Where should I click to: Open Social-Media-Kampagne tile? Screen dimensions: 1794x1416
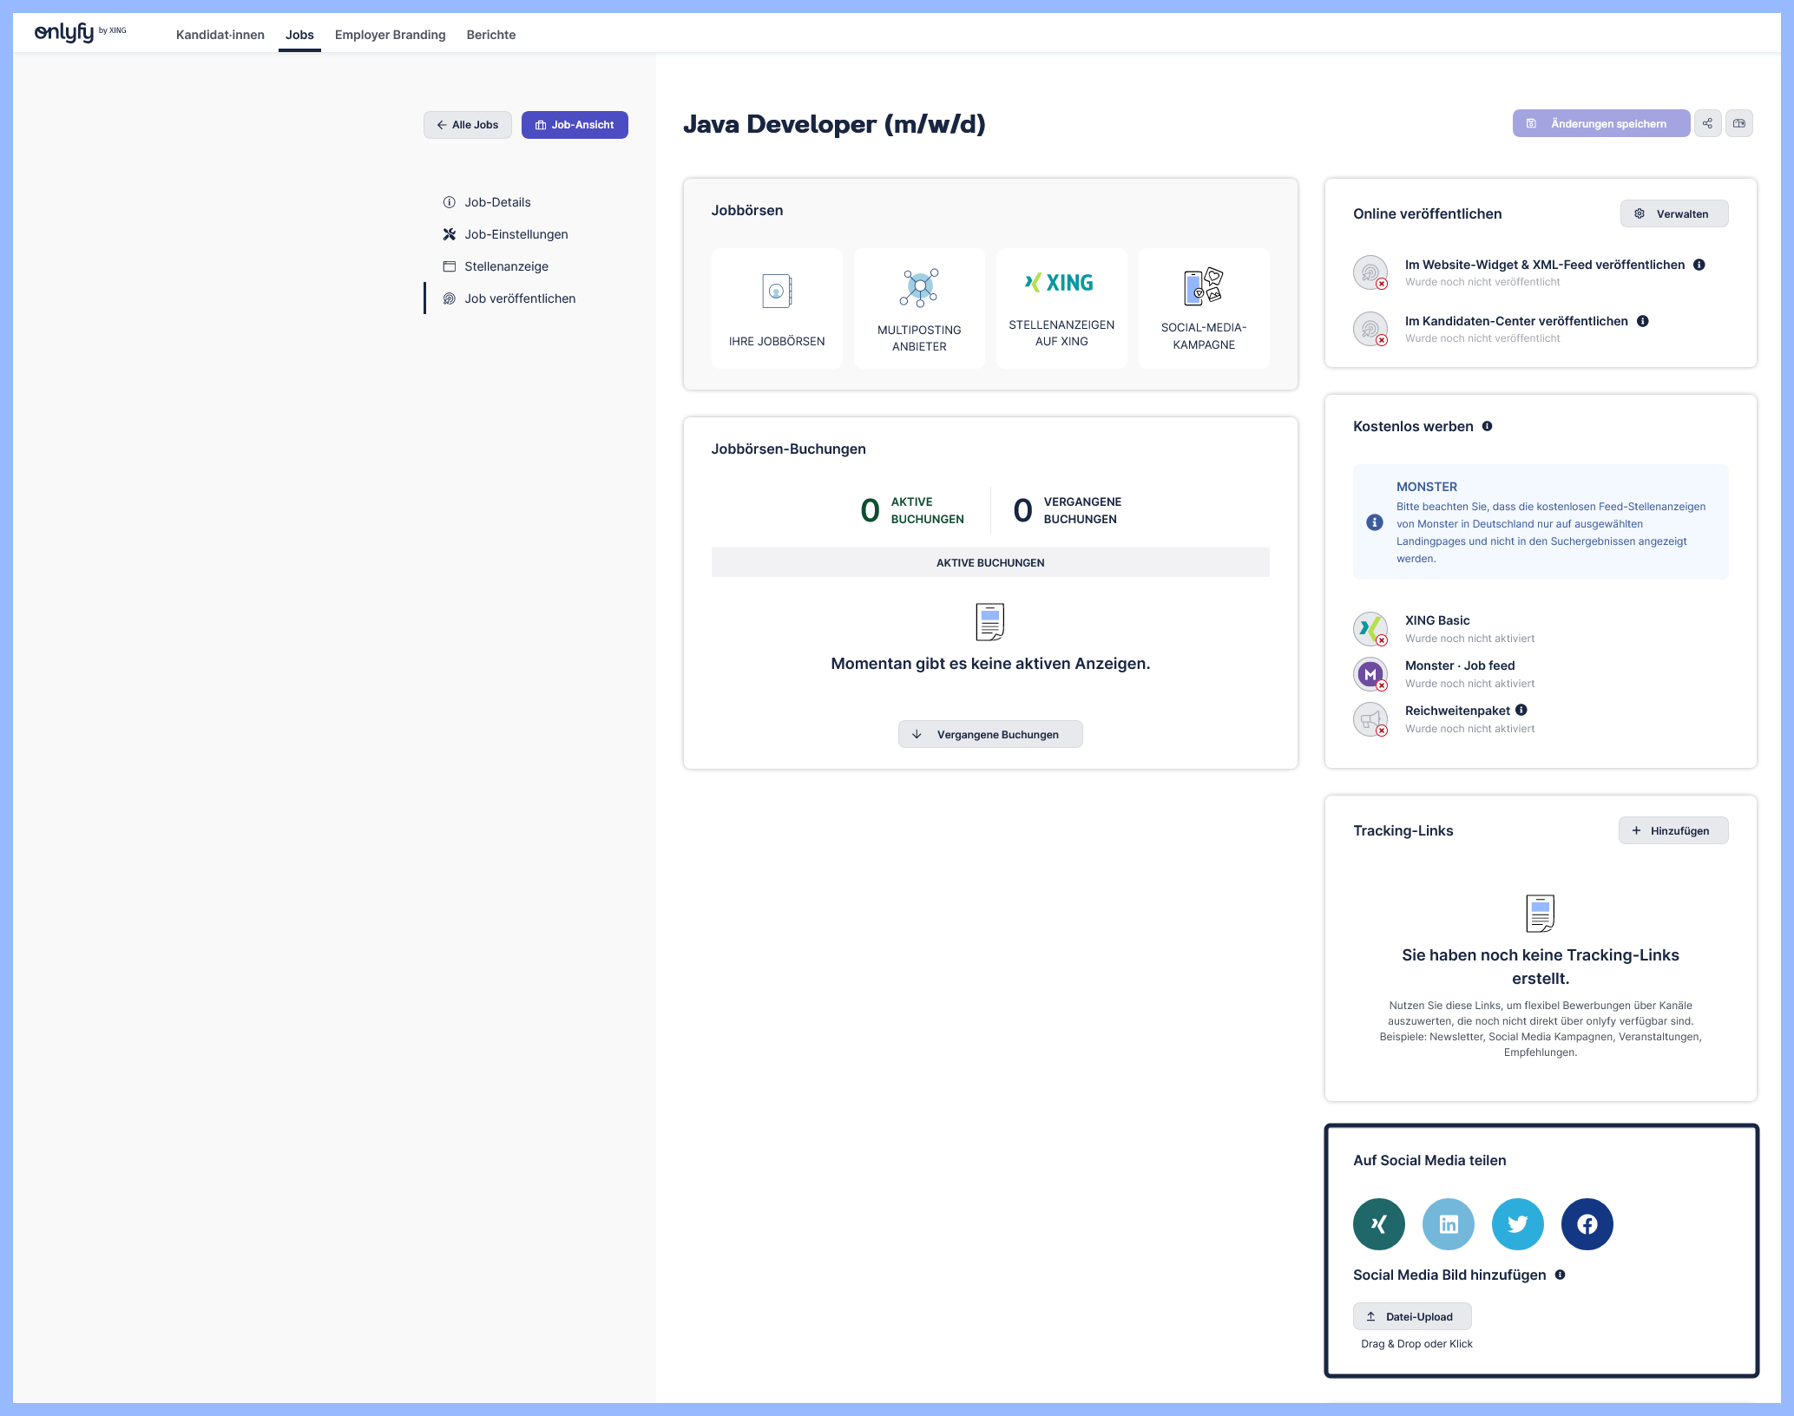coord(1204,308)
